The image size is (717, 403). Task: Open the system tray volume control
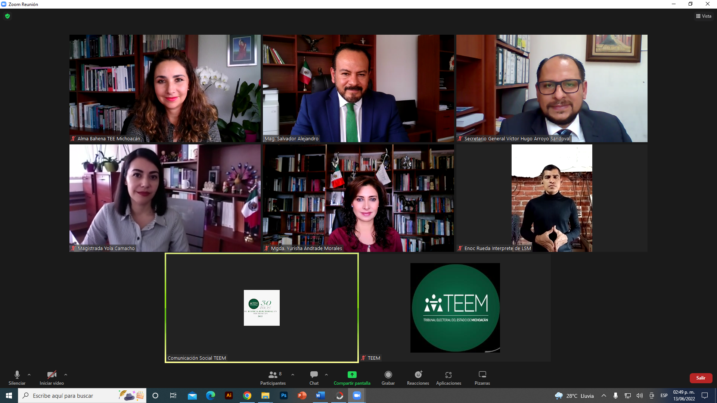point(639,396)
